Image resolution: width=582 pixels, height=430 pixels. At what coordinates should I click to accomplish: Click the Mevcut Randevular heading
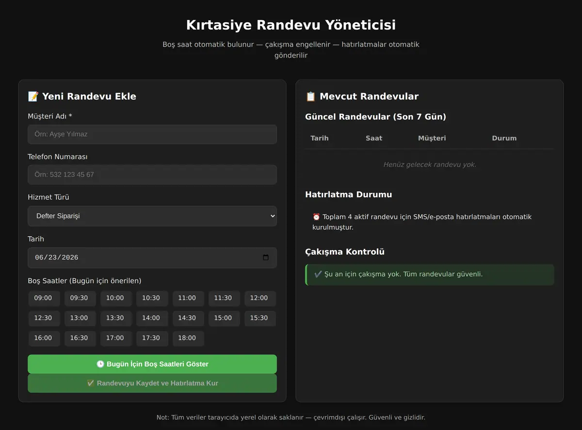362,96
